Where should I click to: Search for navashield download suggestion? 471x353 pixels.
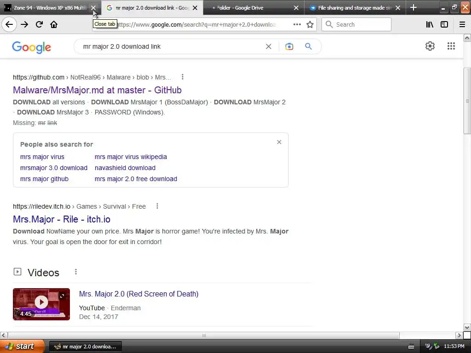(x=125, y=168)
